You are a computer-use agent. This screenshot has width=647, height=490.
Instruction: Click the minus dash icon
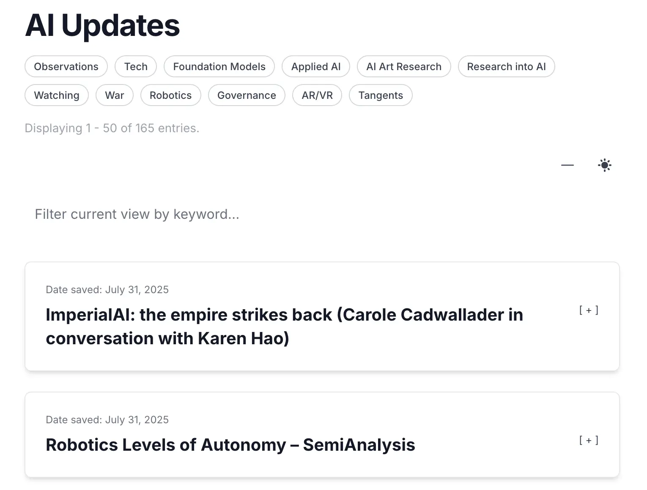[x=567, y=165]
